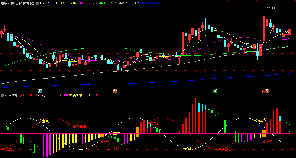The height and width of the screenshot is (158, 296).
Task: Select the MA5: 31.16 moving average label
Action: click(x=48, y=3)
